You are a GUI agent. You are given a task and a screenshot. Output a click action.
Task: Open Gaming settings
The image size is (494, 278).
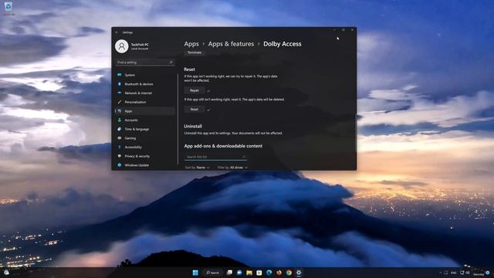(146, 138)
